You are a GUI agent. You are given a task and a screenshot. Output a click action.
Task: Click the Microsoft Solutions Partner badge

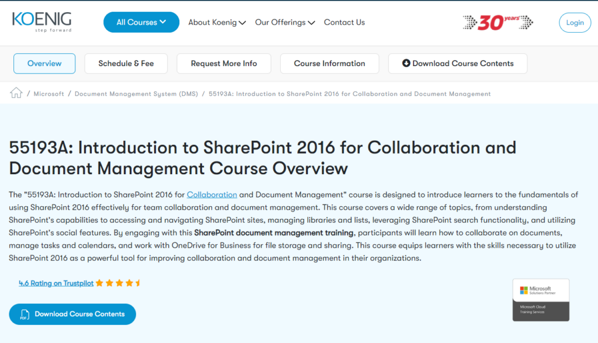coord(541,300)
